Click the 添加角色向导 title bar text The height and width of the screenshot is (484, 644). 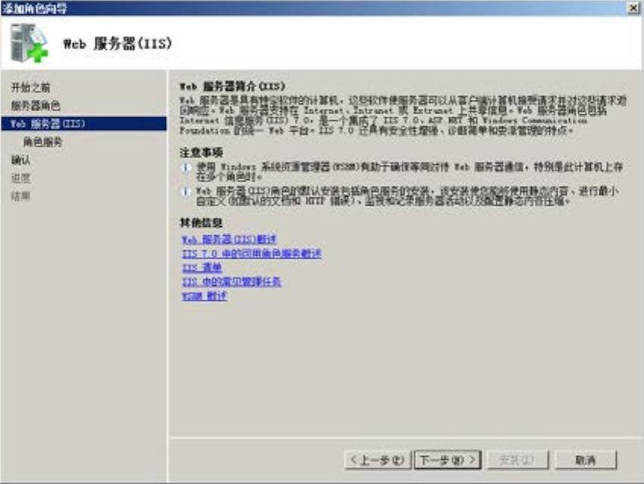(x=35, y=8)
